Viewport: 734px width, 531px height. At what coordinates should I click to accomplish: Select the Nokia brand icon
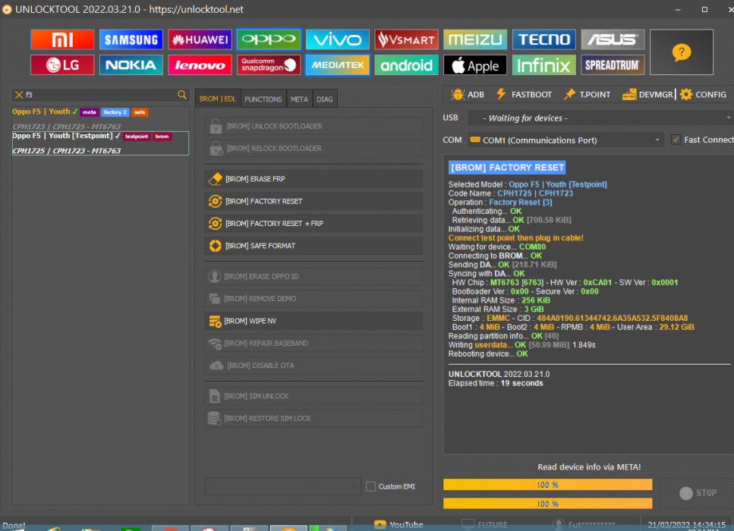point(131,65)
